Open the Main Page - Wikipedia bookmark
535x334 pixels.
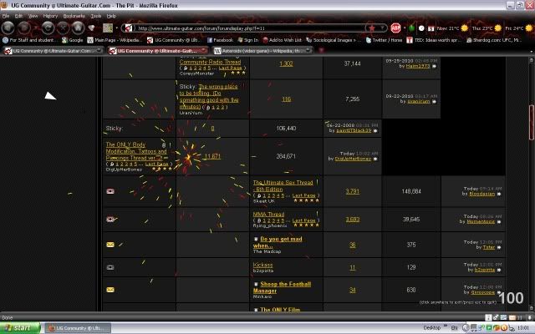pos(114,40)
